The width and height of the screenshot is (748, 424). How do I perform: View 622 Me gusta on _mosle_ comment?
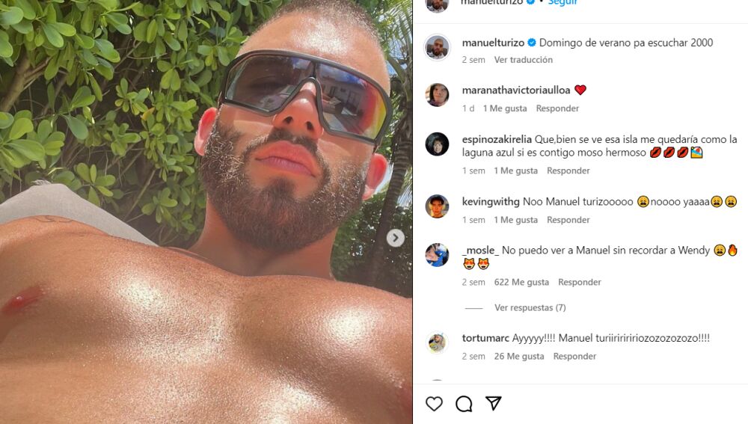pos(521,282)
